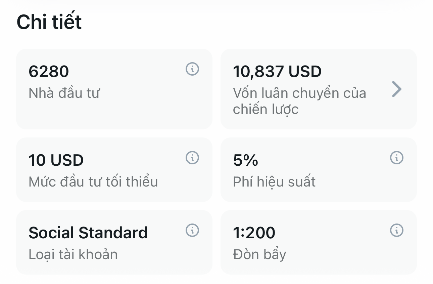Tap the "Phí hiệu suất" label

click(274, 182)
